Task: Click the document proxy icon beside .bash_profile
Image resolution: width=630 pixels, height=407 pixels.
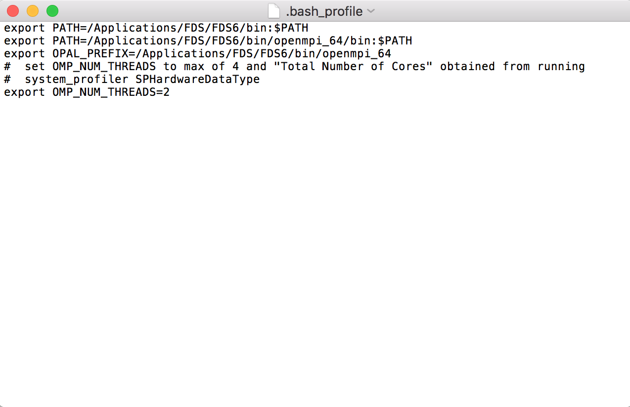Action: (x=274, y=11)
